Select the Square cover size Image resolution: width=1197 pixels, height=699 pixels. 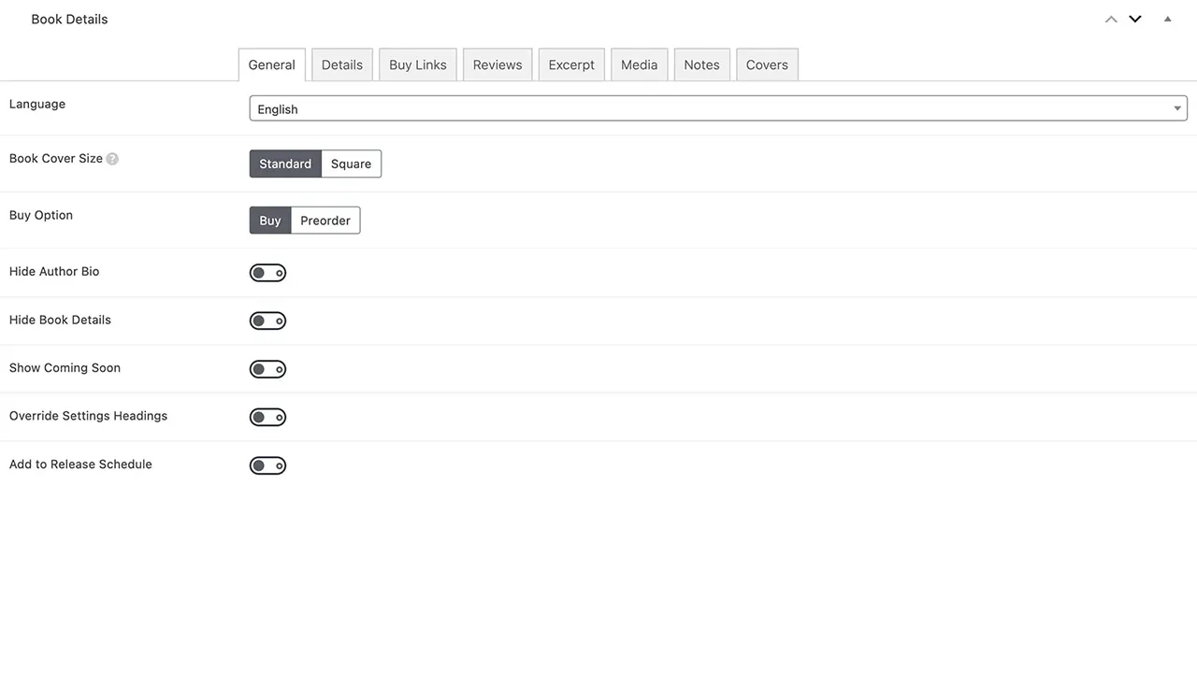tap(351, 164)
